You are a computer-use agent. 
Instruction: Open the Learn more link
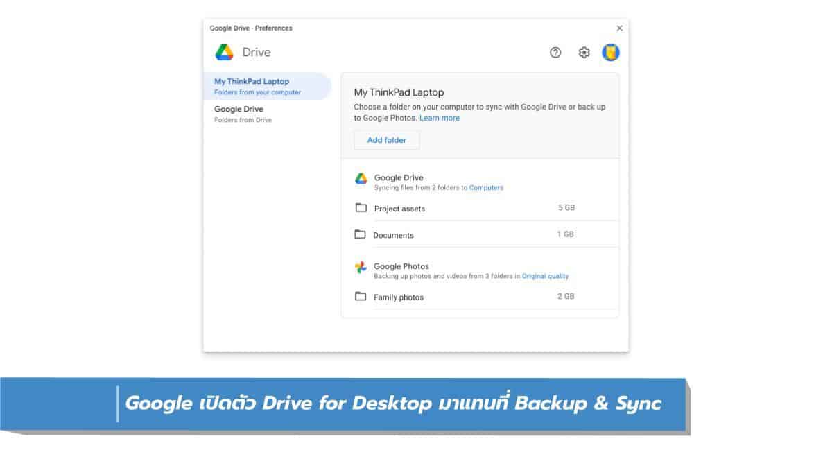[439, 119]
